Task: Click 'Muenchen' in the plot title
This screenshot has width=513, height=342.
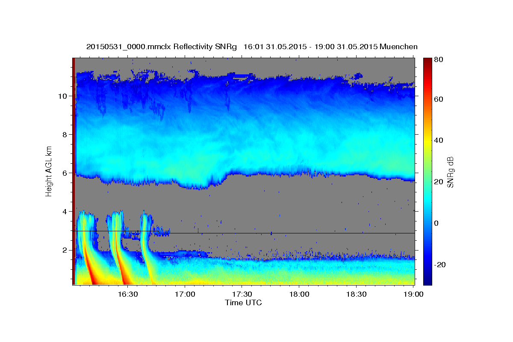Action: [x=398, y=47]
